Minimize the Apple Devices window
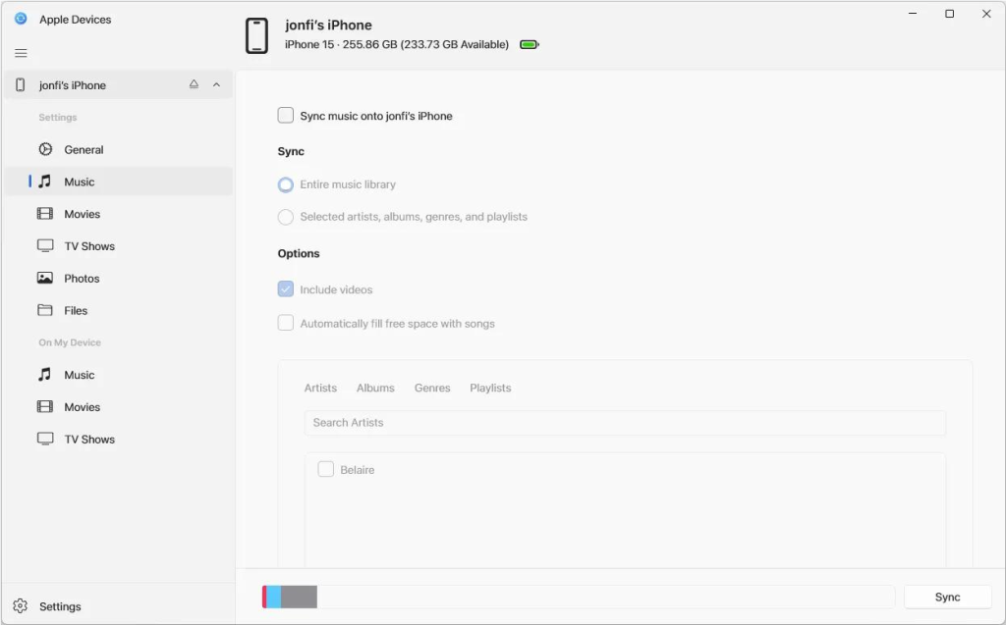The height and width of the screenshot is (625, 1006). click(x=913, y=14)
